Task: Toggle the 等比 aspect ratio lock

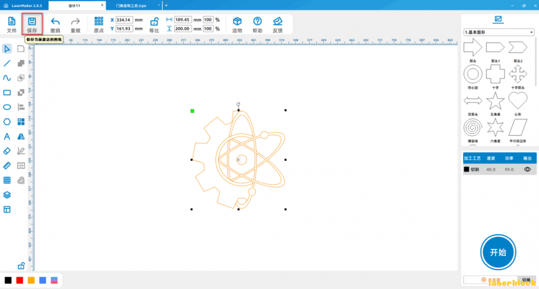Action: [154, 22]
